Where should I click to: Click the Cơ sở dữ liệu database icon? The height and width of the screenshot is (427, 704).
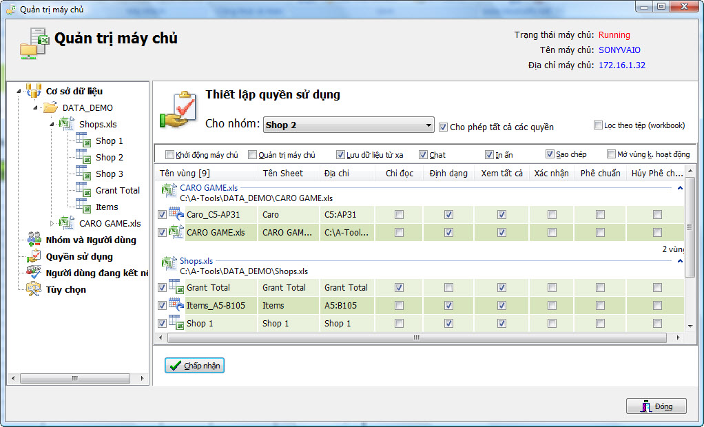tap(33, 91)
